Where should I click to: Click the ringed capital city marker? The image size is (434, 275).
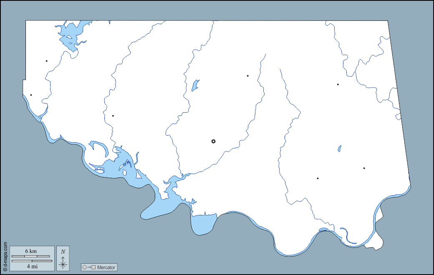click(213, 141)
